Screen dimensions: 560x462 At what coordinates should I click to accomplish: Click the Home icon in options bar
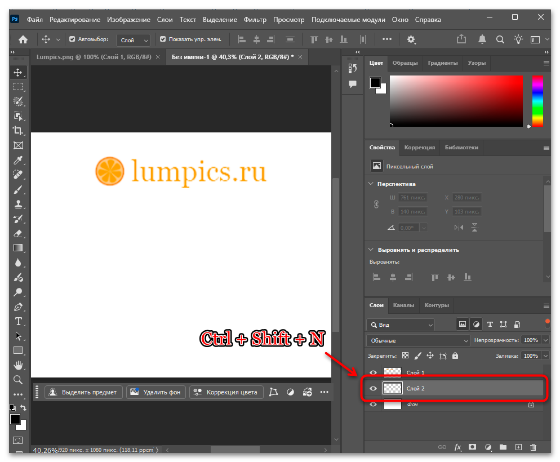[23, 39]
